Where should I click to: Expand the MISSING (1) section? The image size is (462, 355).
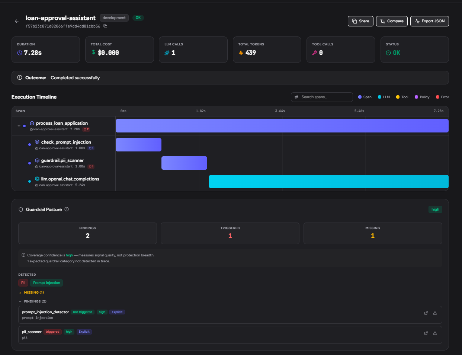tap(32, 292)
